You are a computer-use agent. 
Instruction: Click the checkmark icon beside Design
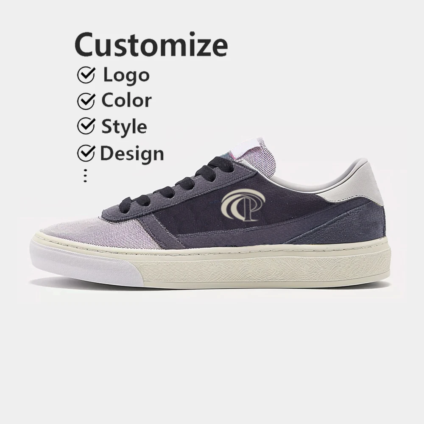point(86,153)
